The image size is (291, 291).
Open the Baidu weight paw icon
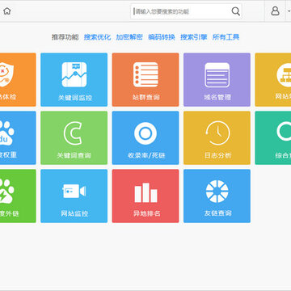[6, 133]
